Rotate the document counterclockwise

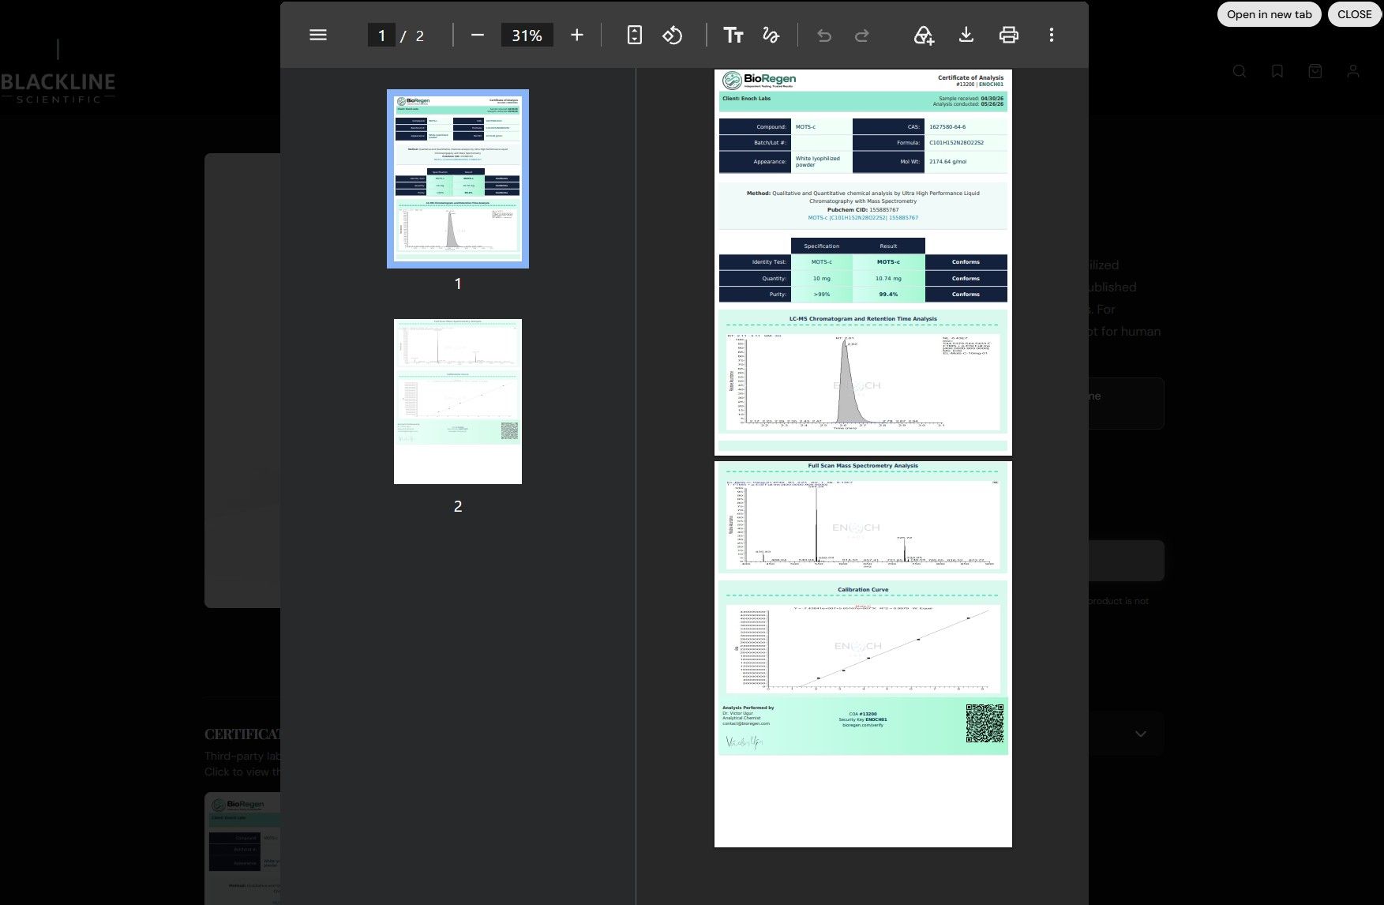tap(672, 35)
